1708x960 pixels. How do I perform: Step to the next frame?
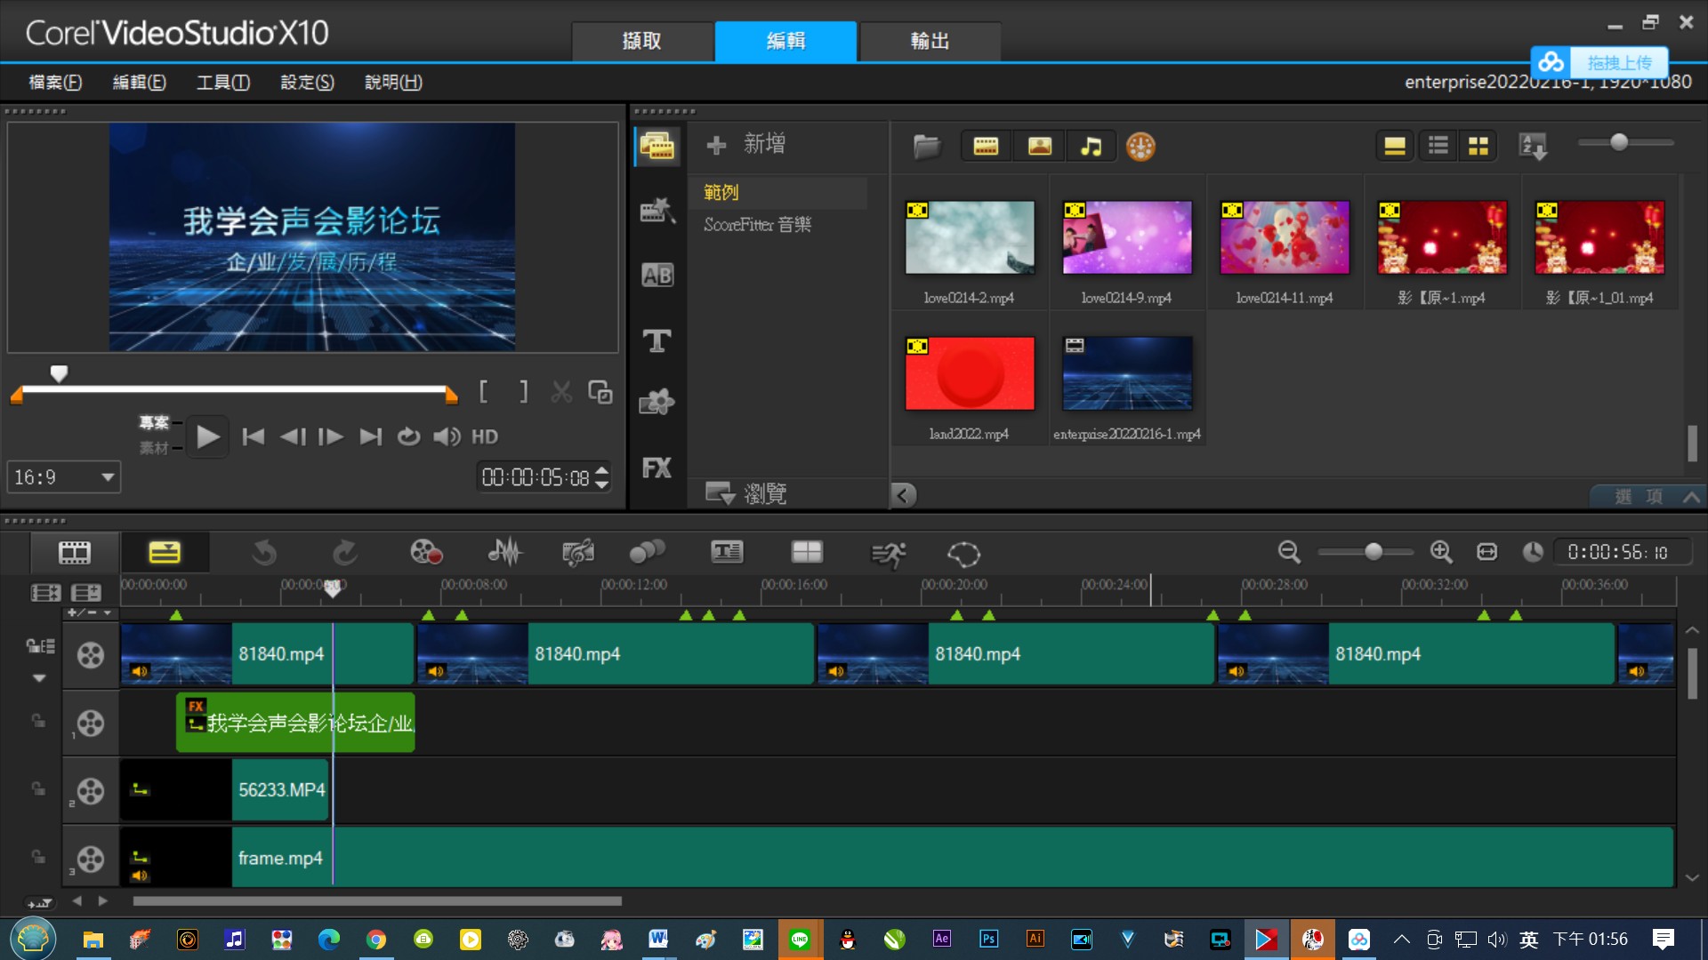coord(331,436)
